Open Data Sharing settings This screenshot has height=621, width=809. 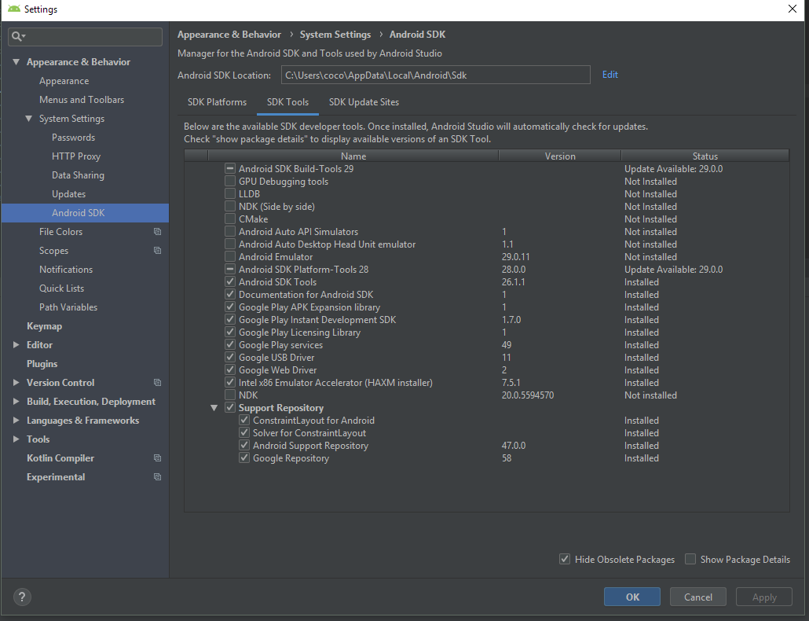(x=78, y=175)
